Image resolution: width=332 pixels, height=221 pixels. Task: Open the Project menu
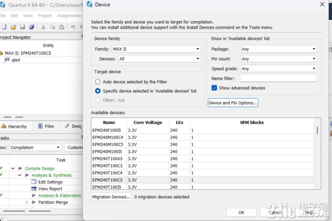tap(45, 16)
